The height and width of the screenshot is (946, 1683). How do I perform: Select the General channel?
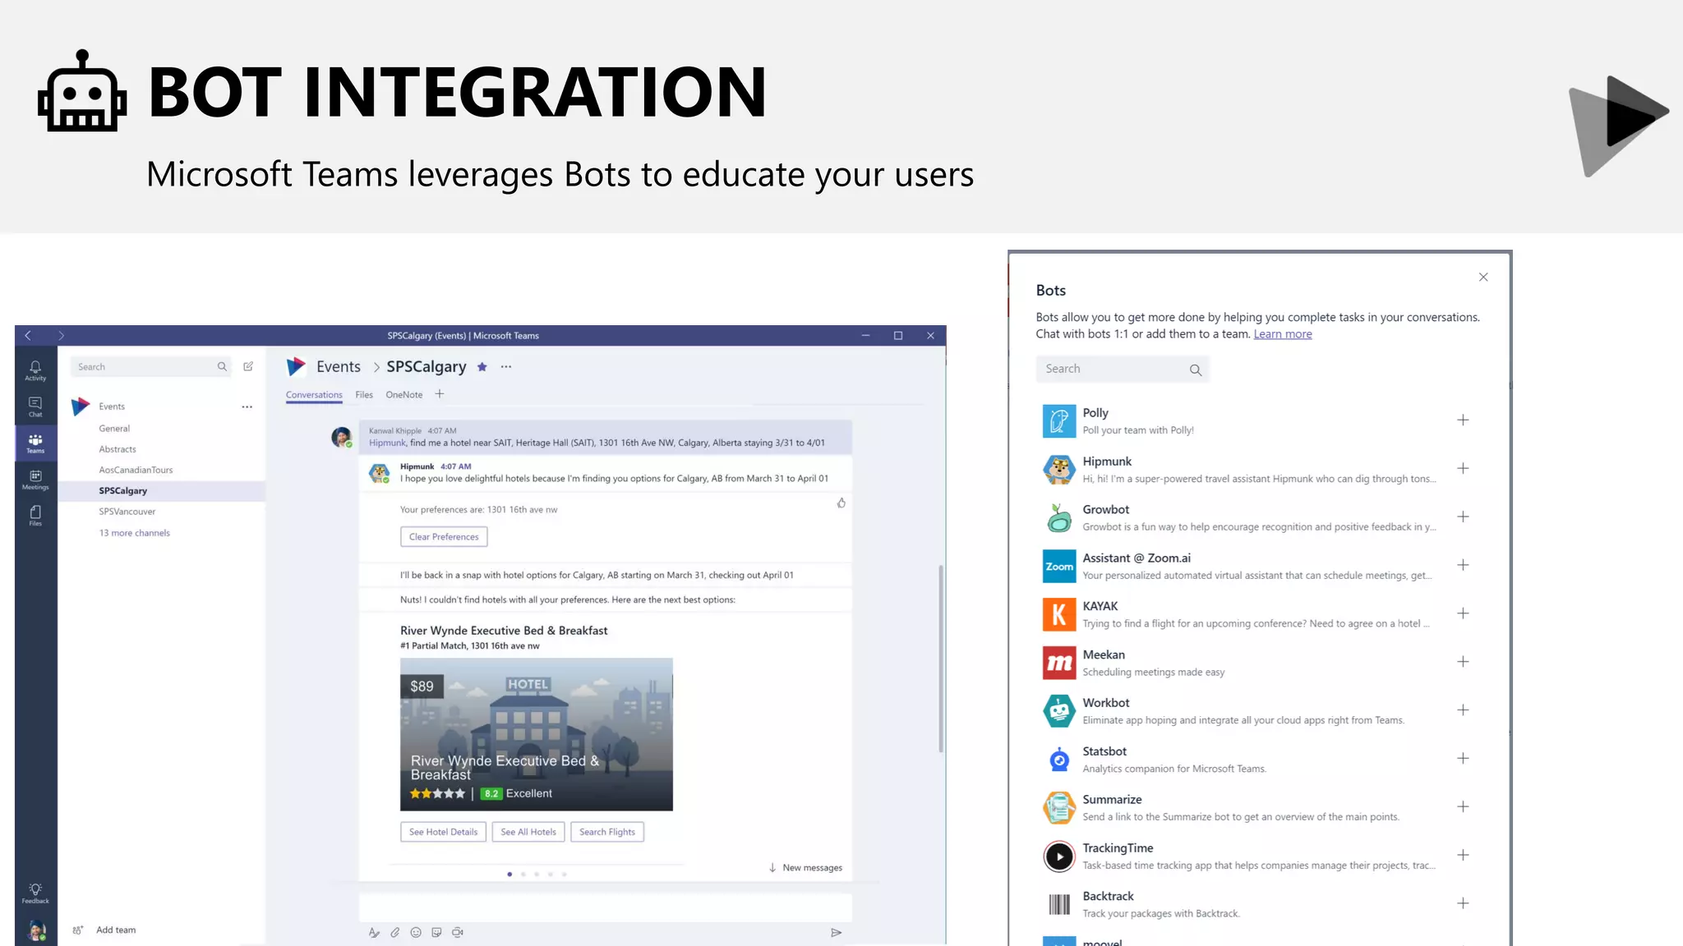coord(114,429)
